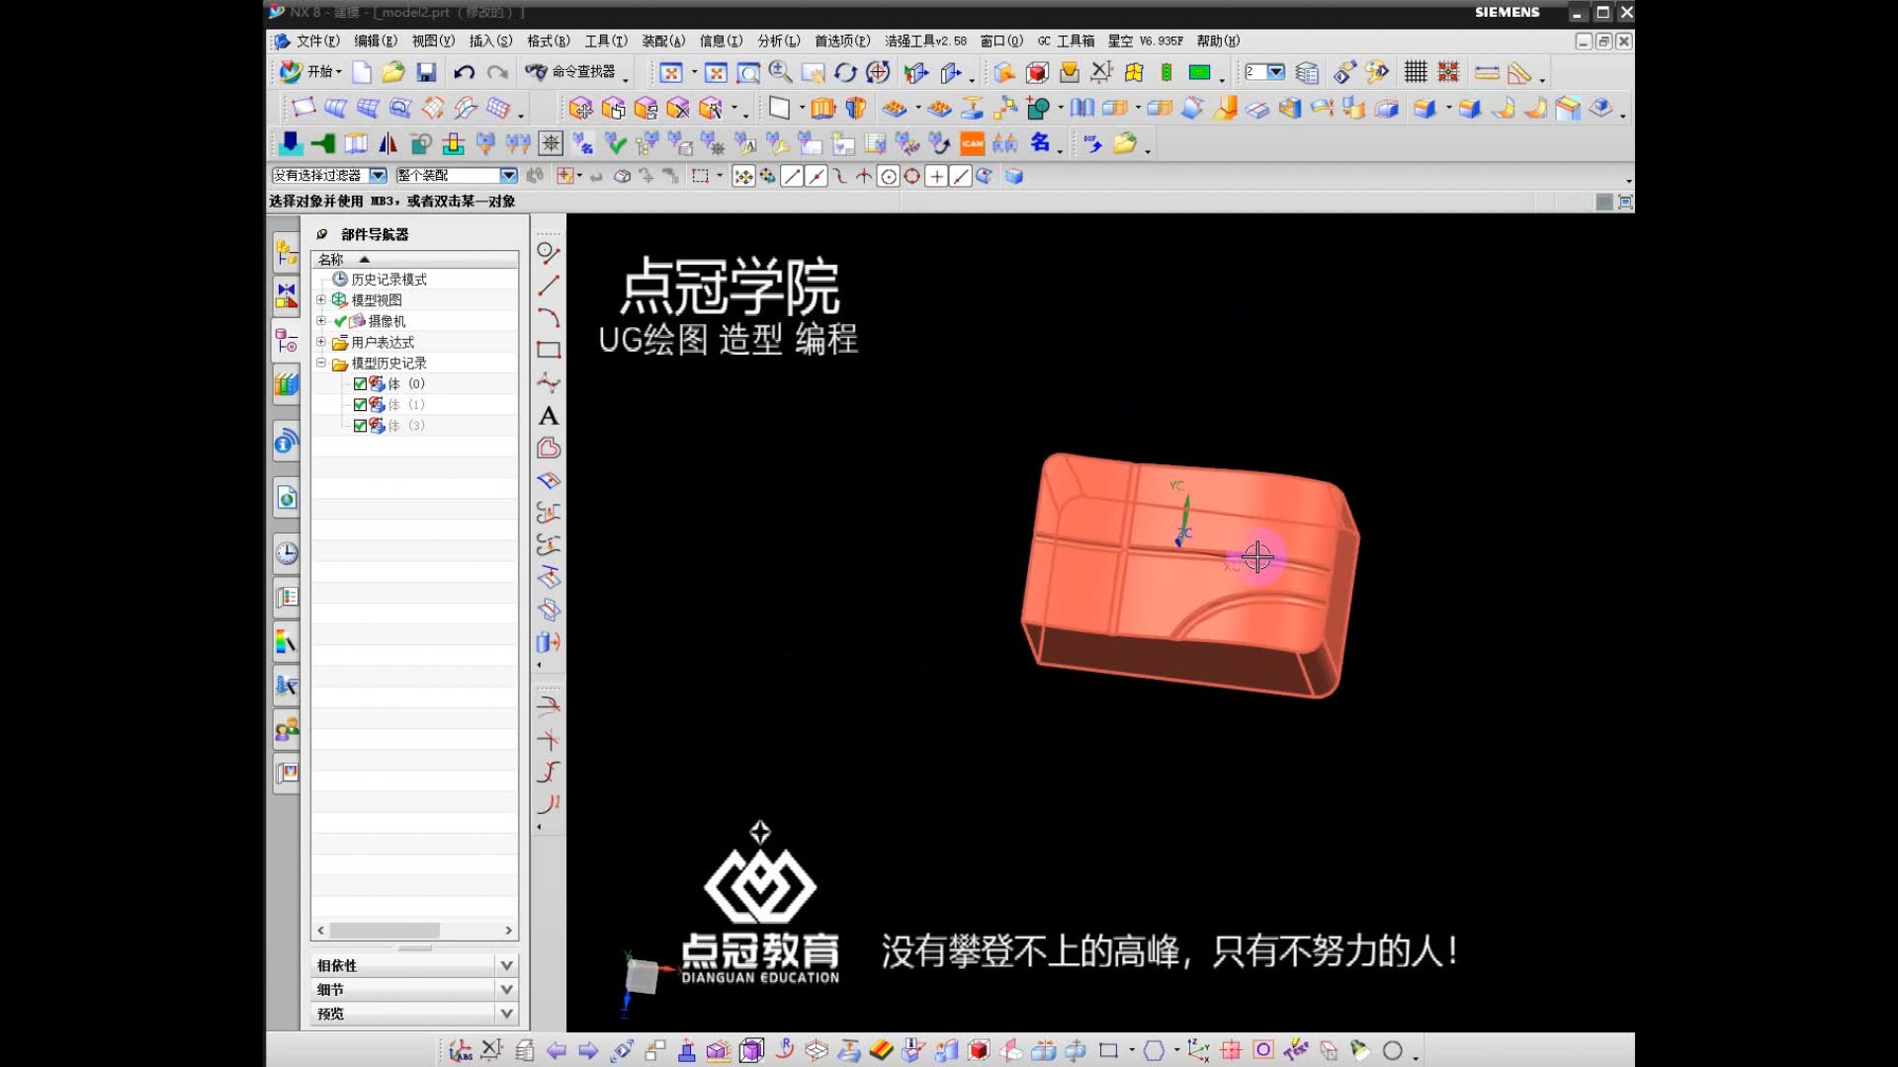
Task: Open the 整个装配 scope dropdown
Action: [508, 175]
